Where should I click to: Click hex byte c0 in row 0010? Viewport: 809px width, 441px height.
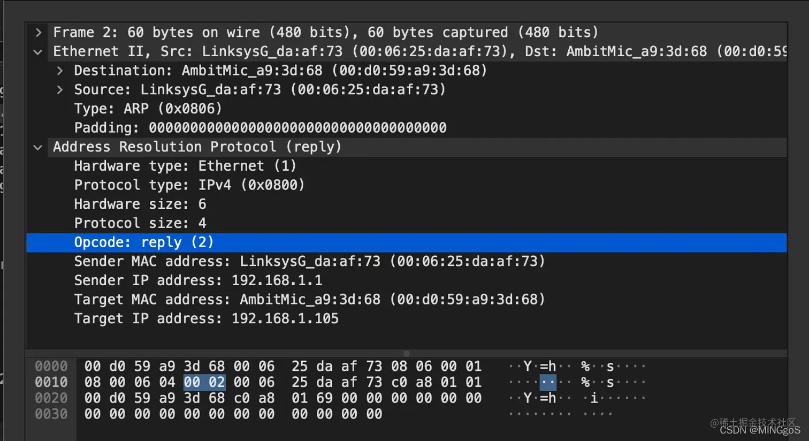point(399,383)
